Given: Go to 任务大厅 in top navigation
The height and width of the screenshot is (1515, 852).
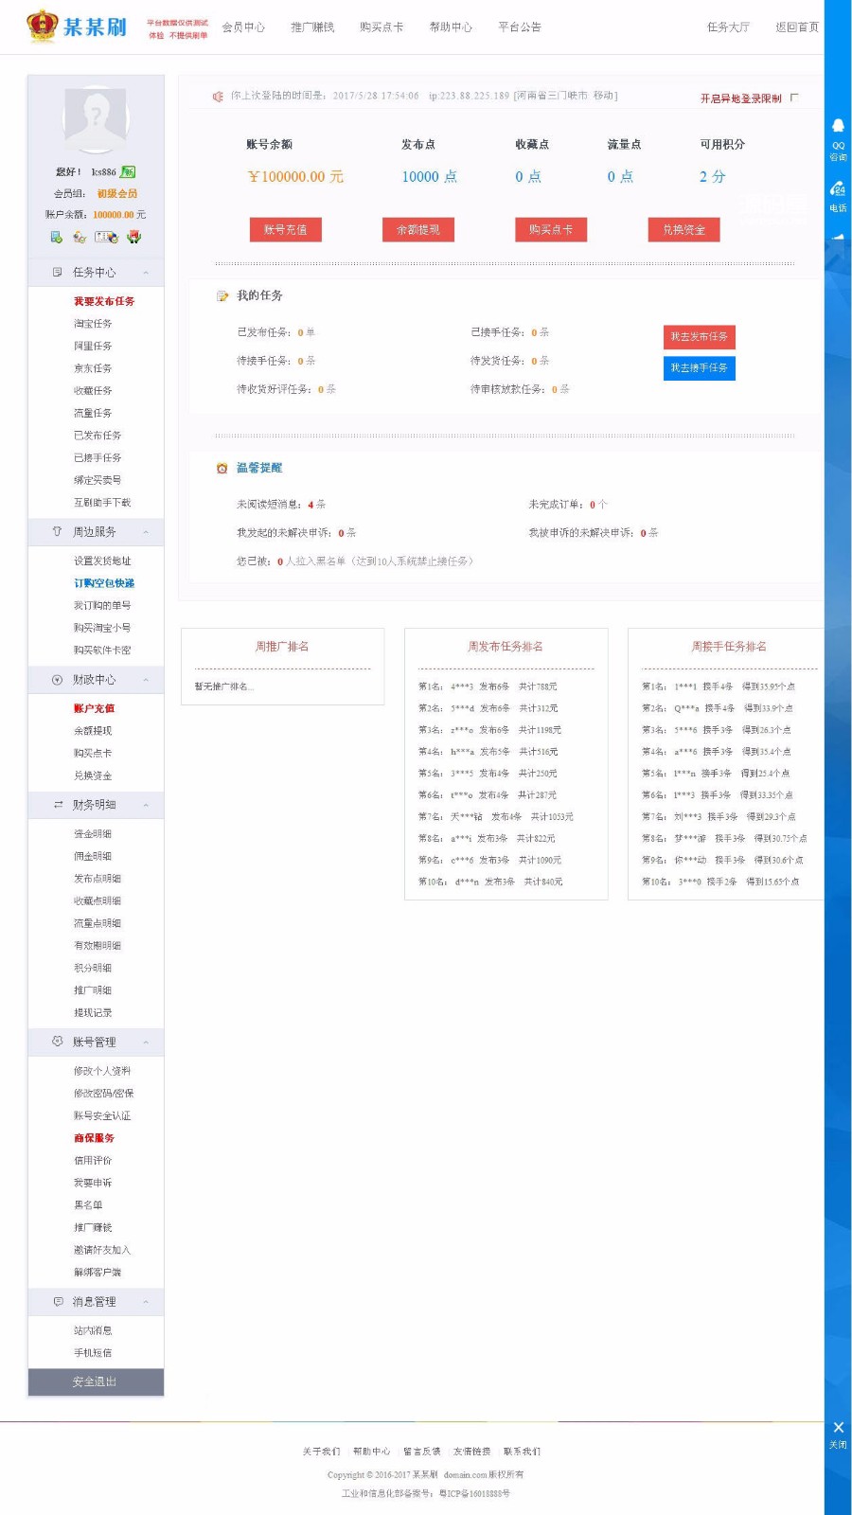Looking at the screenshot, I should pyautogui.click(x=728, y=27).
